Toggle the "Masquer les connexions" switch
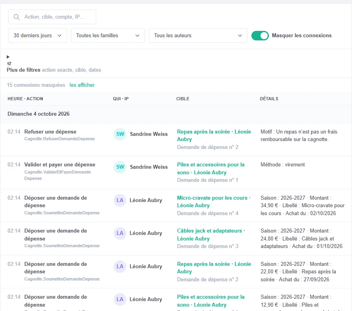 coord(260,36)
